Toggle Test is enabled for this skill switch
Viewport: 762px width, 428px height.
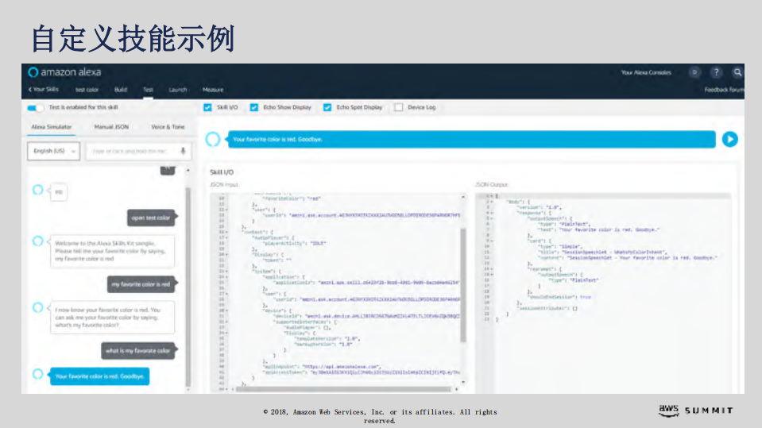point(35,107)
